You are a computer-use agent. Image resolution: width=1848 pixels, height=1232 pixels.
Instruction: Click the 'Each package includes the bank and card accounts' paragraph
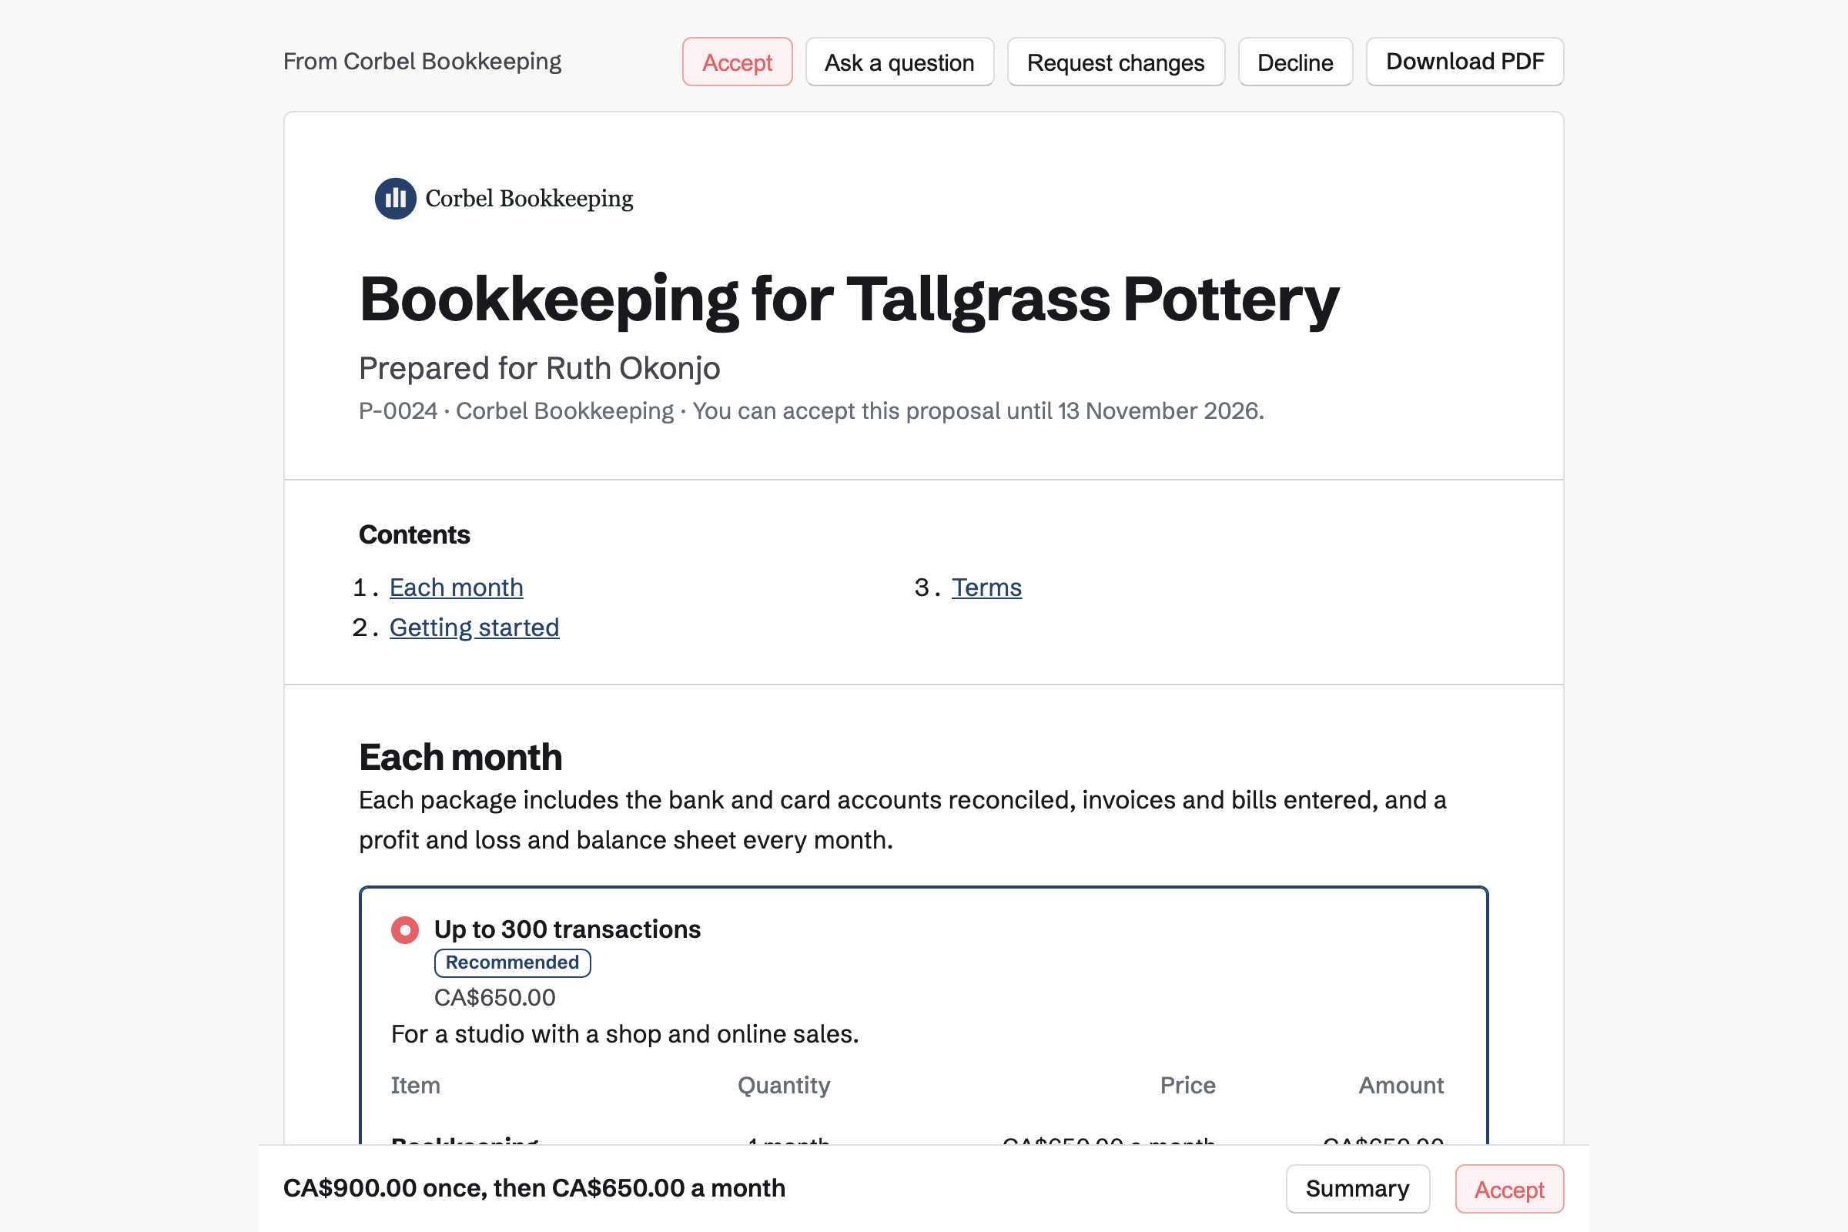tap(902, 820)
